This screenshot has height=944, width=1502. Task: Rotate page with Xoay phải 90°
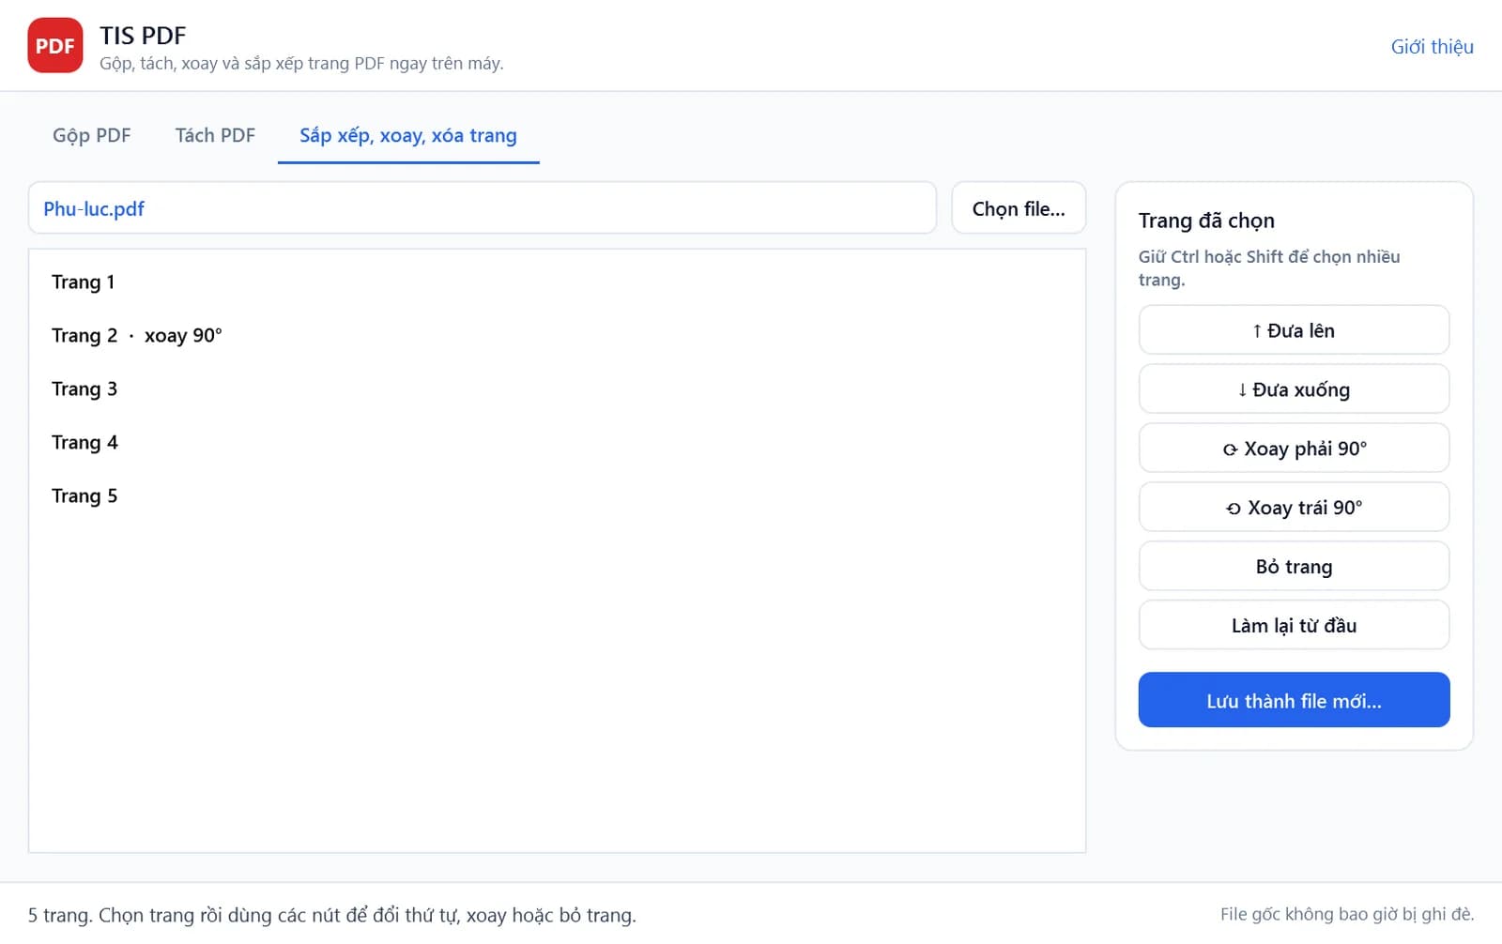click(x=1294, y=449)
